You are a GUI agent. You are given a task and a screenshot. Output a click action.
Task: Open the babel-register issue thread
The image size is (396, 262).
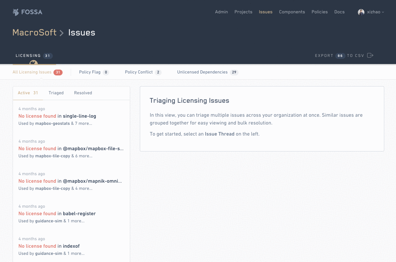pos(71,214)
